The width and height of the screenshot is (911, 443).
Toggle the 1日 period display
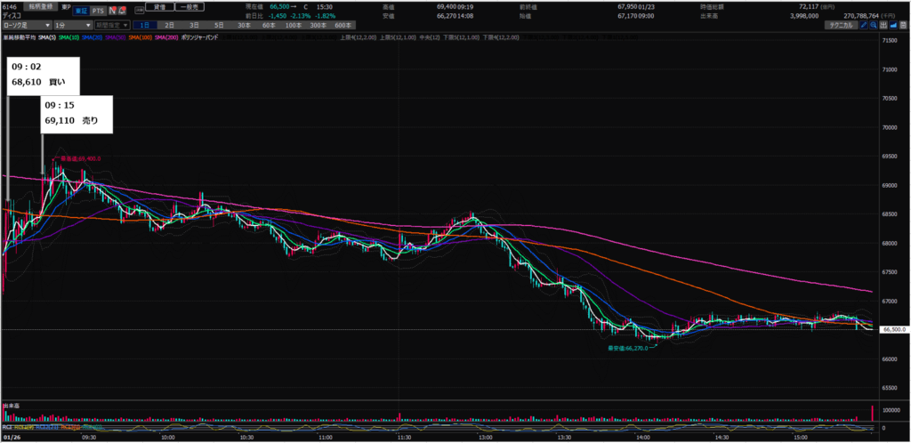[144, 27]
